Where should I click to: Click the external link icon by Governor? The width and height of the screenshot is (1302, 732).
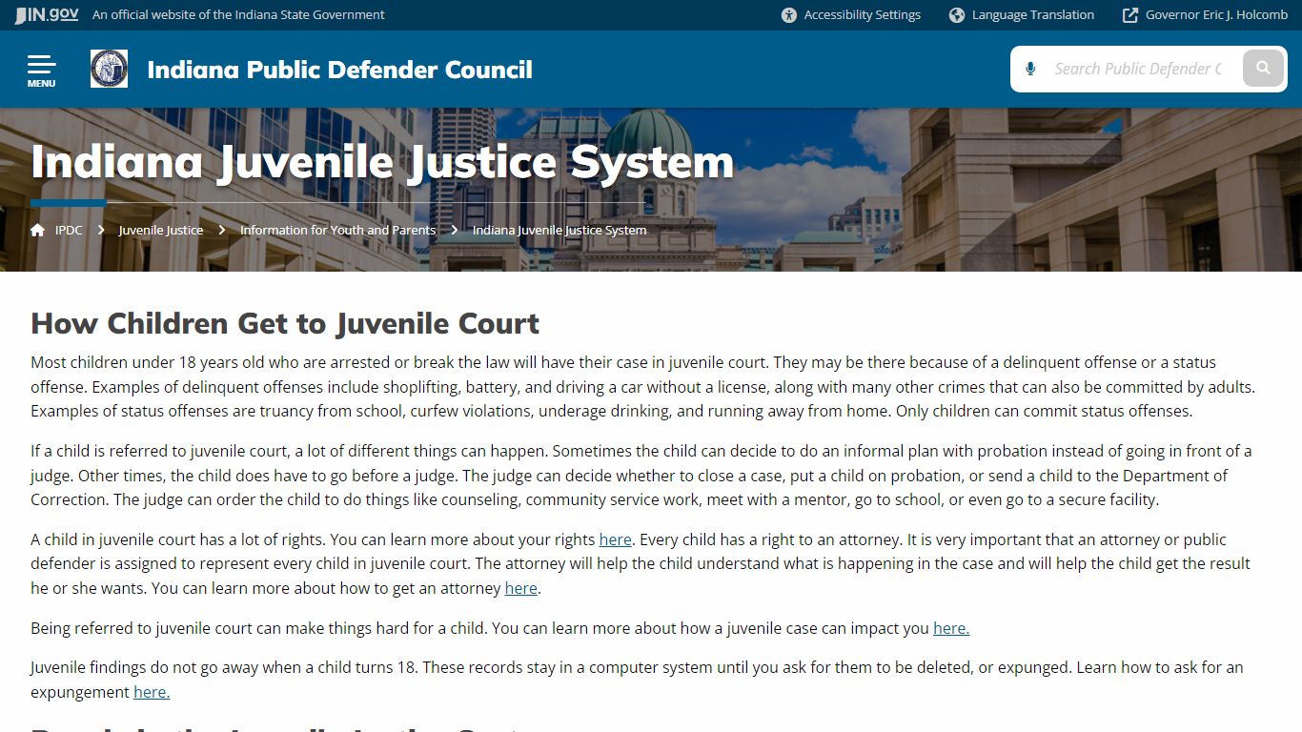tap(1130, 15)
